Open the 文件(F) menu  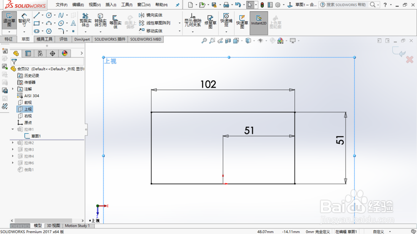pos(61,5)
